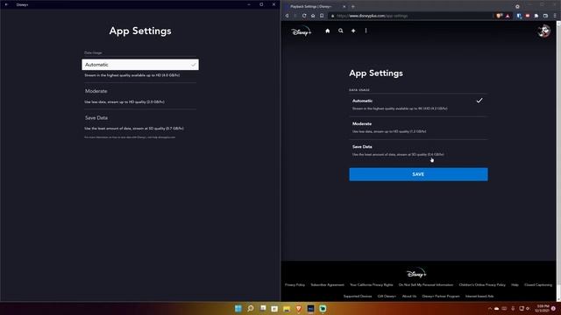Open the Disney+ Partner Program link
Viewport: 561px width, 315px height.
point(441,297)
